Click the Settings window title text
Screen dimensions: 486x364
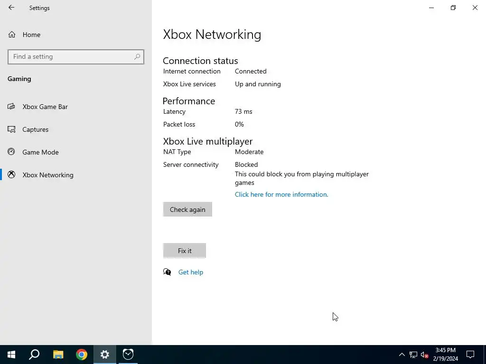[39, 8]
